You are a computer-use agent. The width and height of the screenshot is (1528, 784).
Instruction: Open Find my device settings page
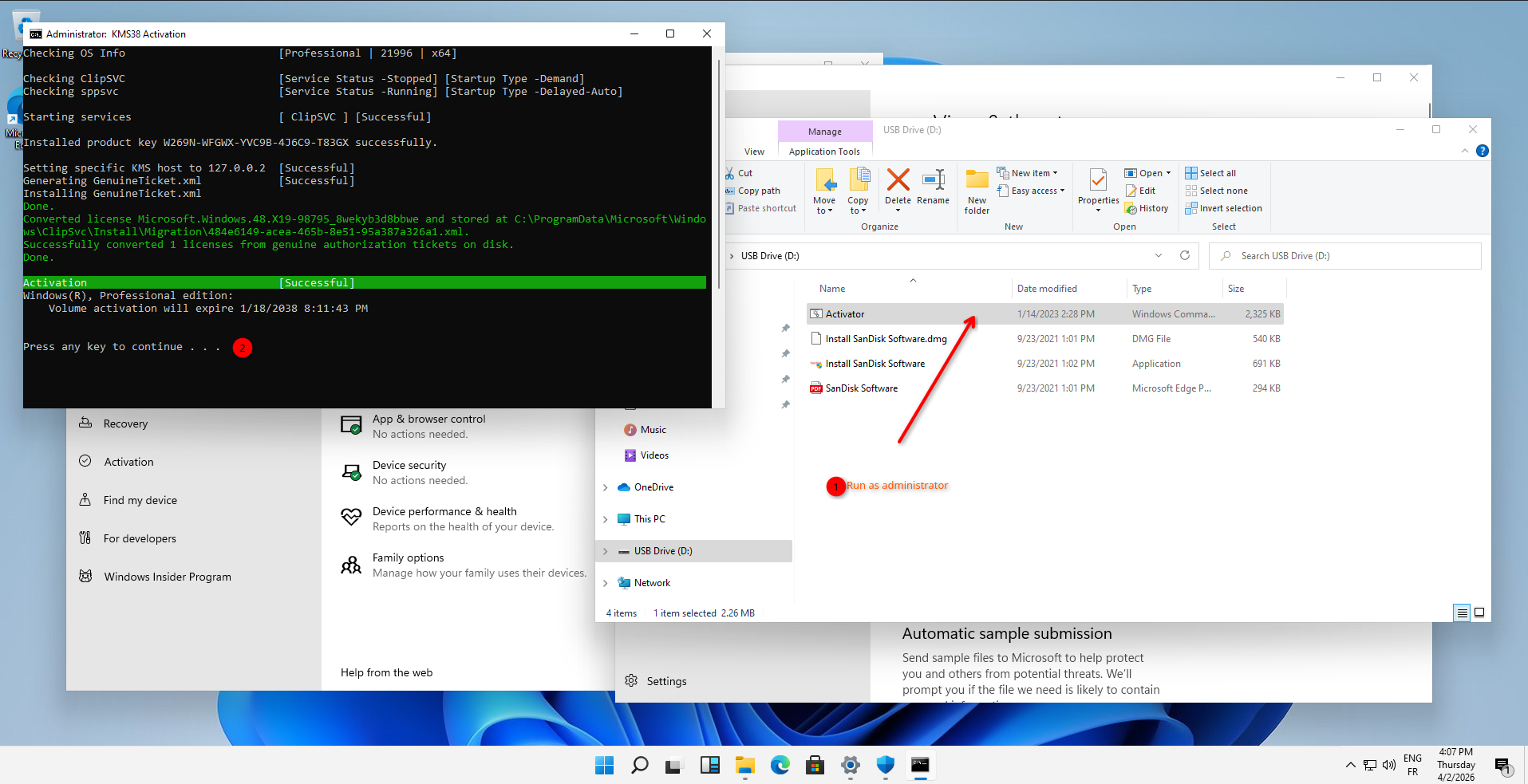click(x=140, y=500)
